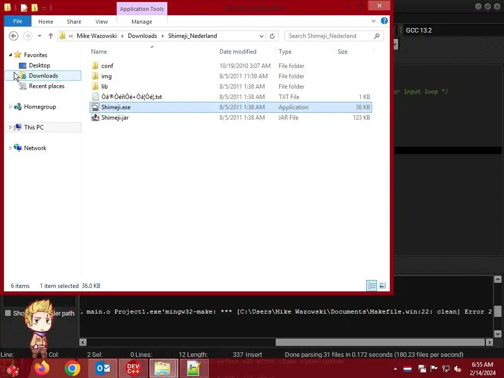This screenshot has width=504, height=378.
Task: Select the Shimeji.jar file icon
Action: (95, 118)
